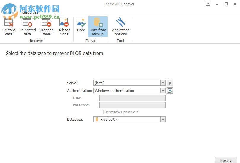Viewport: 240px width, 163px height.
Task: Launch the Deleted blobs recovery
Action: [x=64, y=27]
